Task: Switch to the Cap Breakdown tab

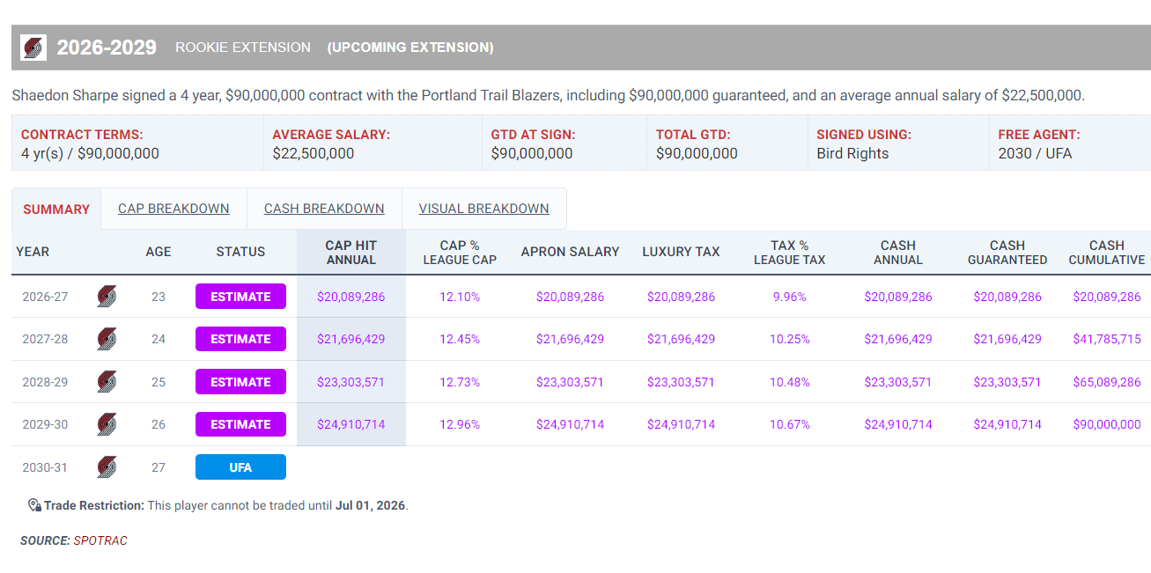Action: 173,209
